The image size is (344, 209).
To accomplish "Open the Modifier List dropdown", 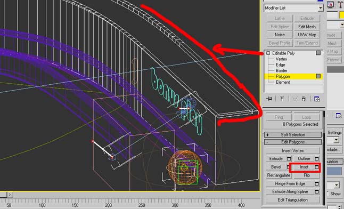I will [x=321, y=8].
